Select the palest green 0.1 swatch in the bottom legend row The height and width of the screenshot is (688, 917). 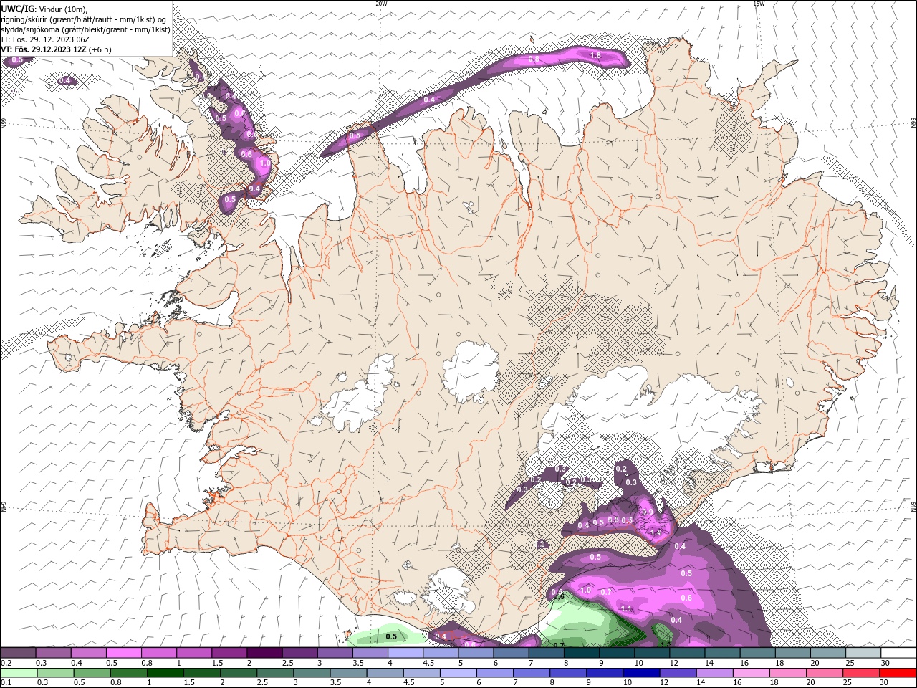[19, 673]
